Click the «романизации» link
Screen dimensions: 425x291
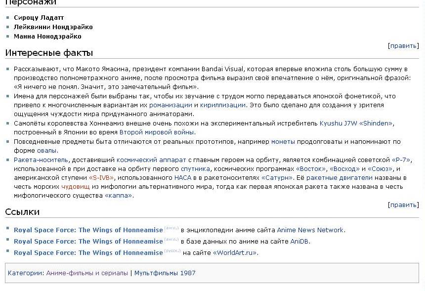170,105
